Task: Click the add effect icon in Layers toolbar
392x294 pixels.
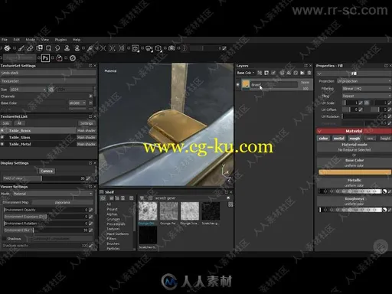Action: click(260, 73)
